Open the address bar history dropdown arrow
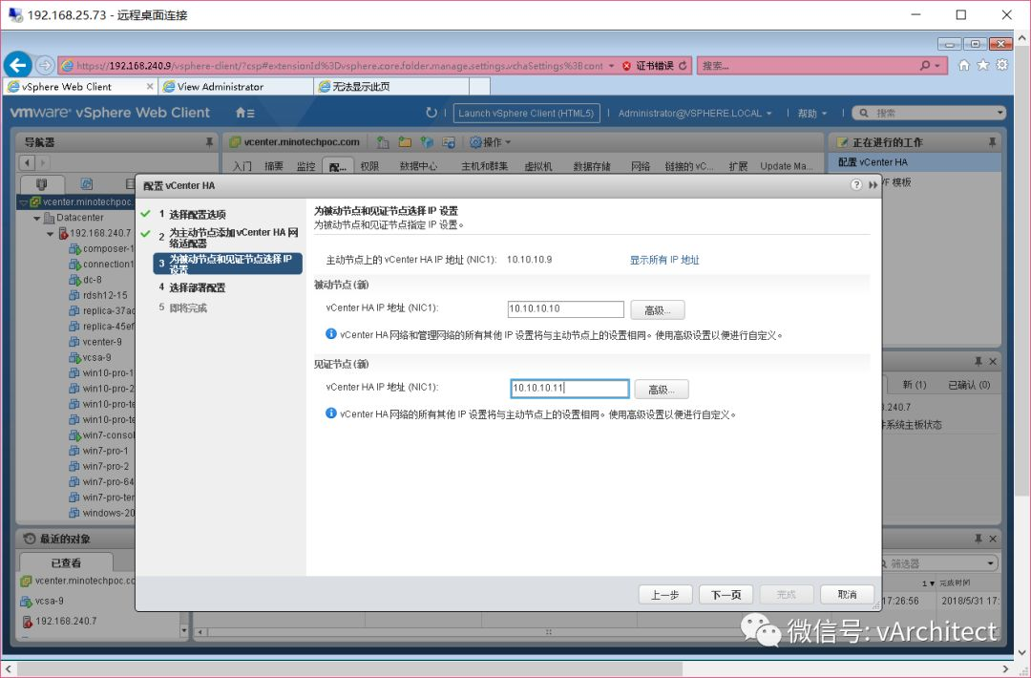The width and height of the screenshot is (1031, 678). click(612, 66)
